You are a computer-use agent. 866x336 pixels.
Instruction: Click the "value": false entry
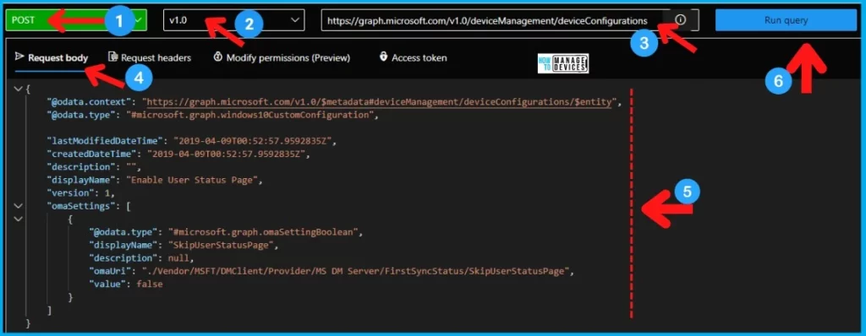point(126,285)
